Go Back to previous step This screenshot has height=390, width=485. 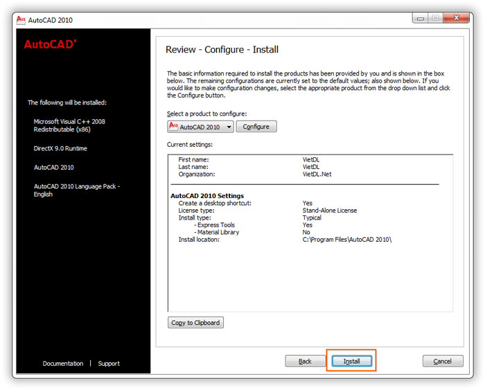[x=305, y=361]
